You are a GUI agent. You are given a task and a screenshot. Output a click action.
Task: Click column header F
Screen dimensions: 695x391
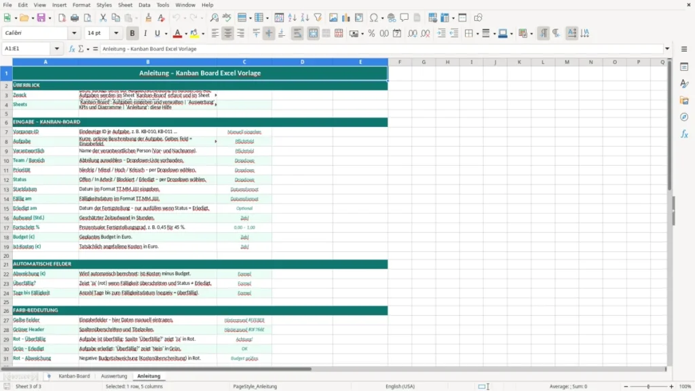coord(400,62)
